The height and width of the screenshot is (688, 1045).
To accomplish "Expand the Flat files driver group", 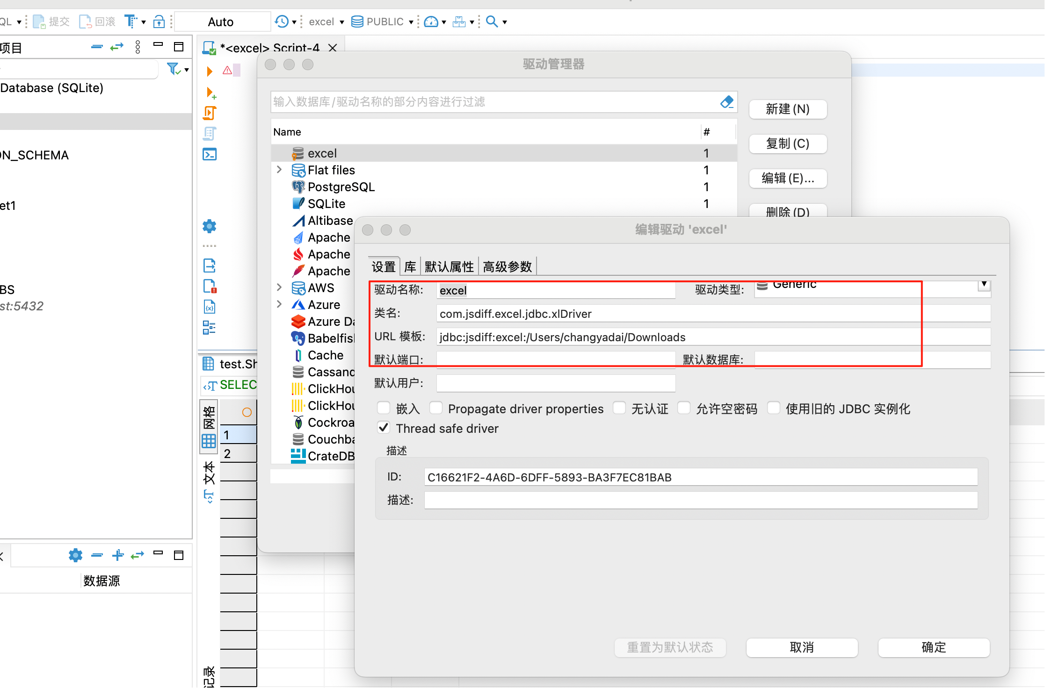I will click(x=279, y=170).
